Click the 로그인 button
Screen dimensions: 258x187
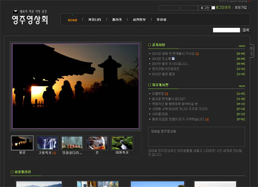(205, 8)
